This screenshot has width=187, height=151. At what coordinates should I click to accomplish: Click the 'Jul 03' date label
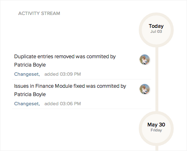[156, 32]
